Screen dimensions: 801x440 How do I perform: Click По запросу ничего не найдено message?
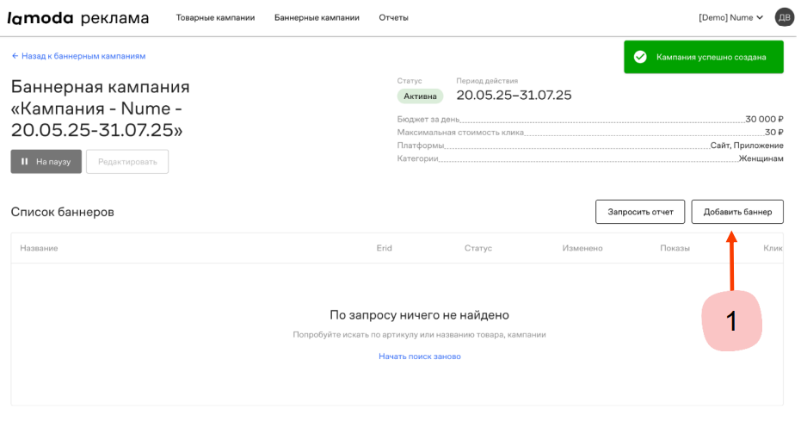pyautogui.click(x=419, y=315)
